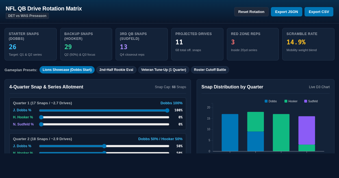339x178 pixels.
Task: Click the Reset Rotation button
Action: pos(251,12)
